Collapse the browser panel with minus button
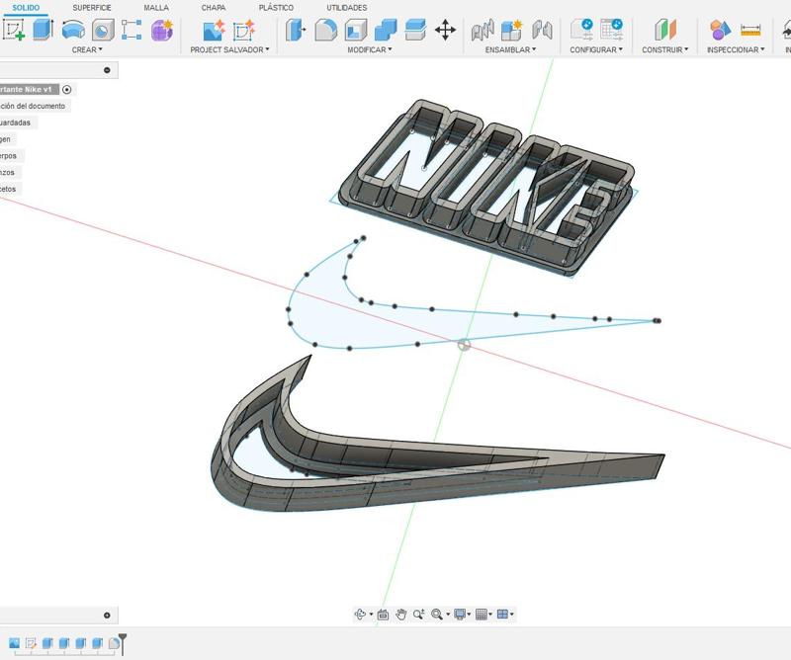Image resolution: width=791 pixels, height=660 pixels. pyautogui.click(x=107, y=70)
